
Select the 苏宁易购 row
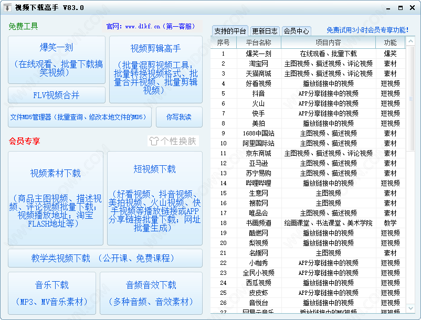click(x=308, y=173)
